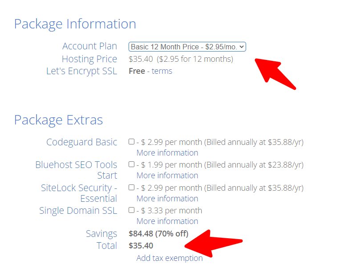Image resolution: width=352 pixels, height=268 pixels.
Task: Open More information for Codeguard Basic
Action: (167, 153)
